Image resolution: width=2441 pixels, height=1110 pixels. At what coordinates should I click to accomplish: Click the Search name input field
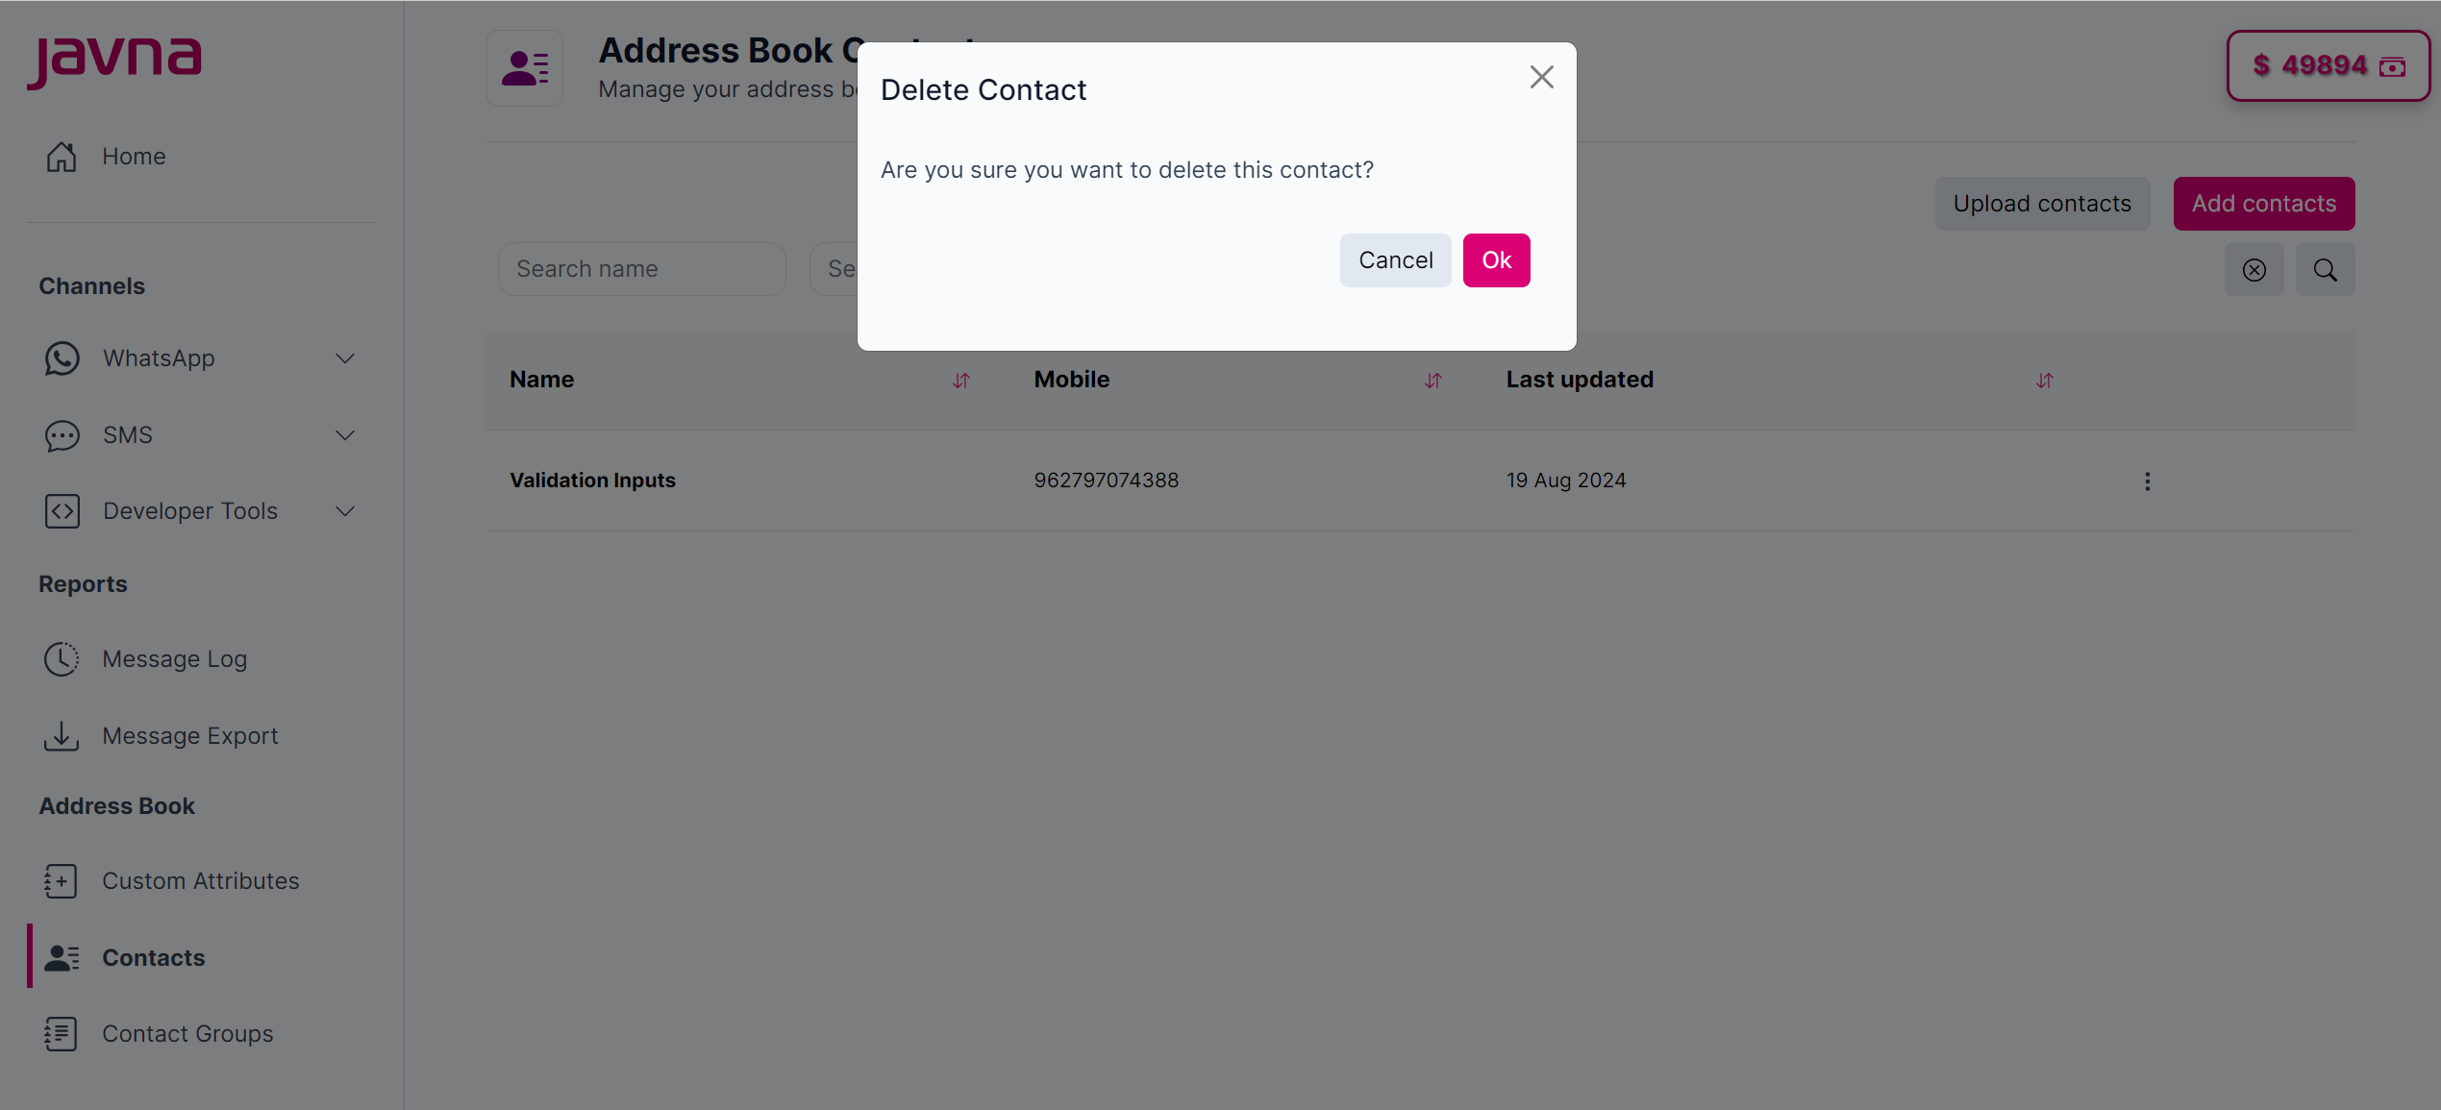(x=641, y=268)
